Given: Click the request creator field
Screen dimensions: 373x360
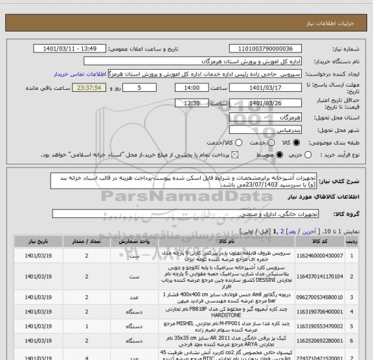Looking at the screenshot, I should coord(205,74).
